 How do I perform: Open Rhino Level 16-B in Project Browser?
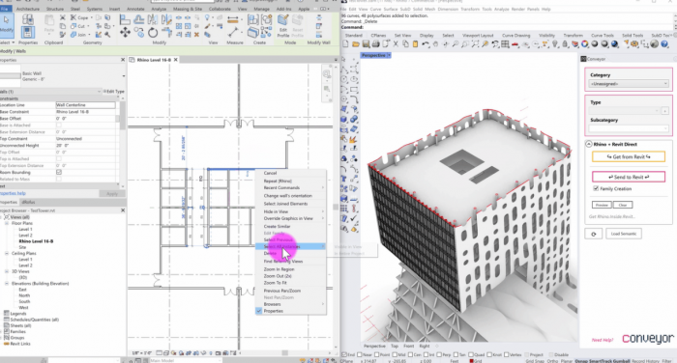click(x=36, y=241)
